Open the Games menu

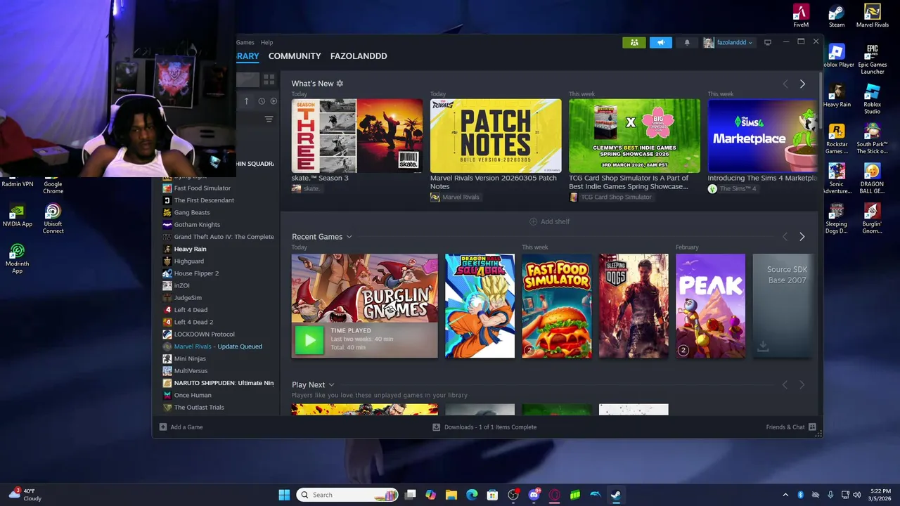(245, 42)
